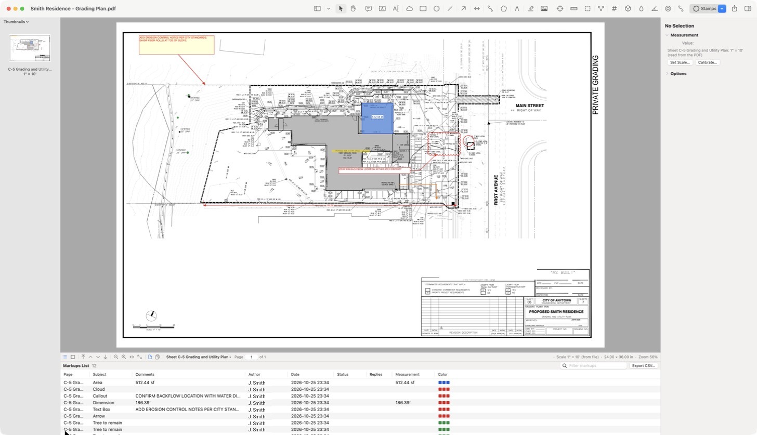Sort markups by Date column

tap(295, 374)
